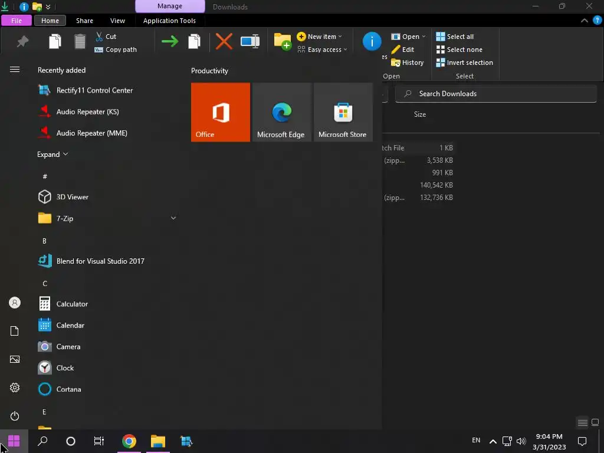This screenshot has height=453, width=604.
Task: Click the blue Properties icon
Action: pos(372,41)
